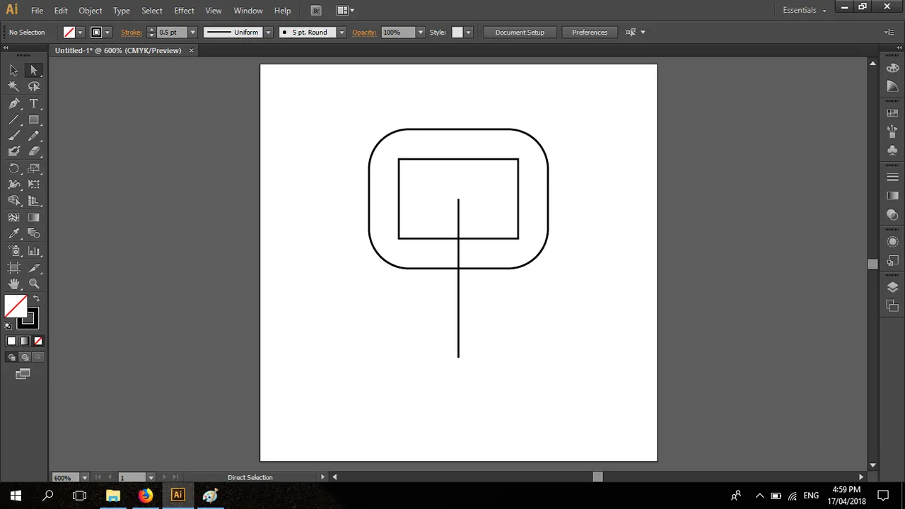905x509 pixels.
Task: Open opacity 100% dropdown arrow
Action: tap(421, 33)
